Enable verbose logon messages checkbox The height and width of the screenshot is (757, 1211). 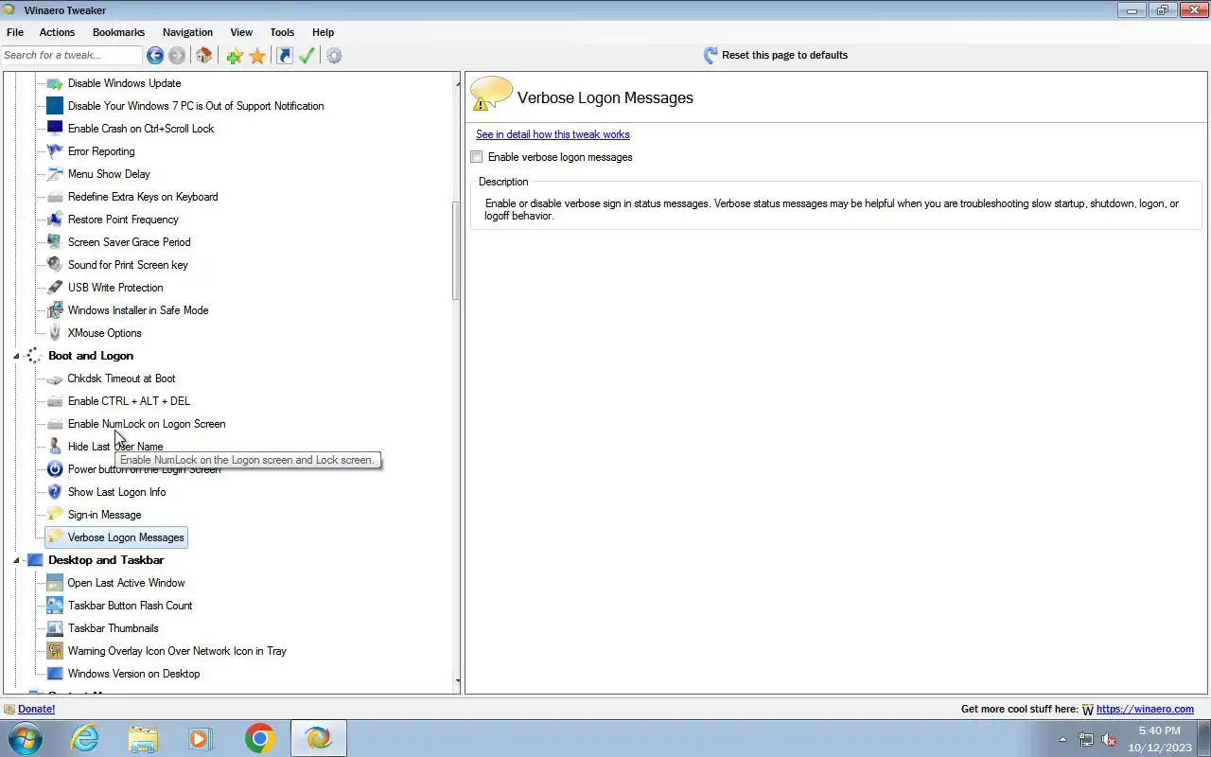(477, 157)
